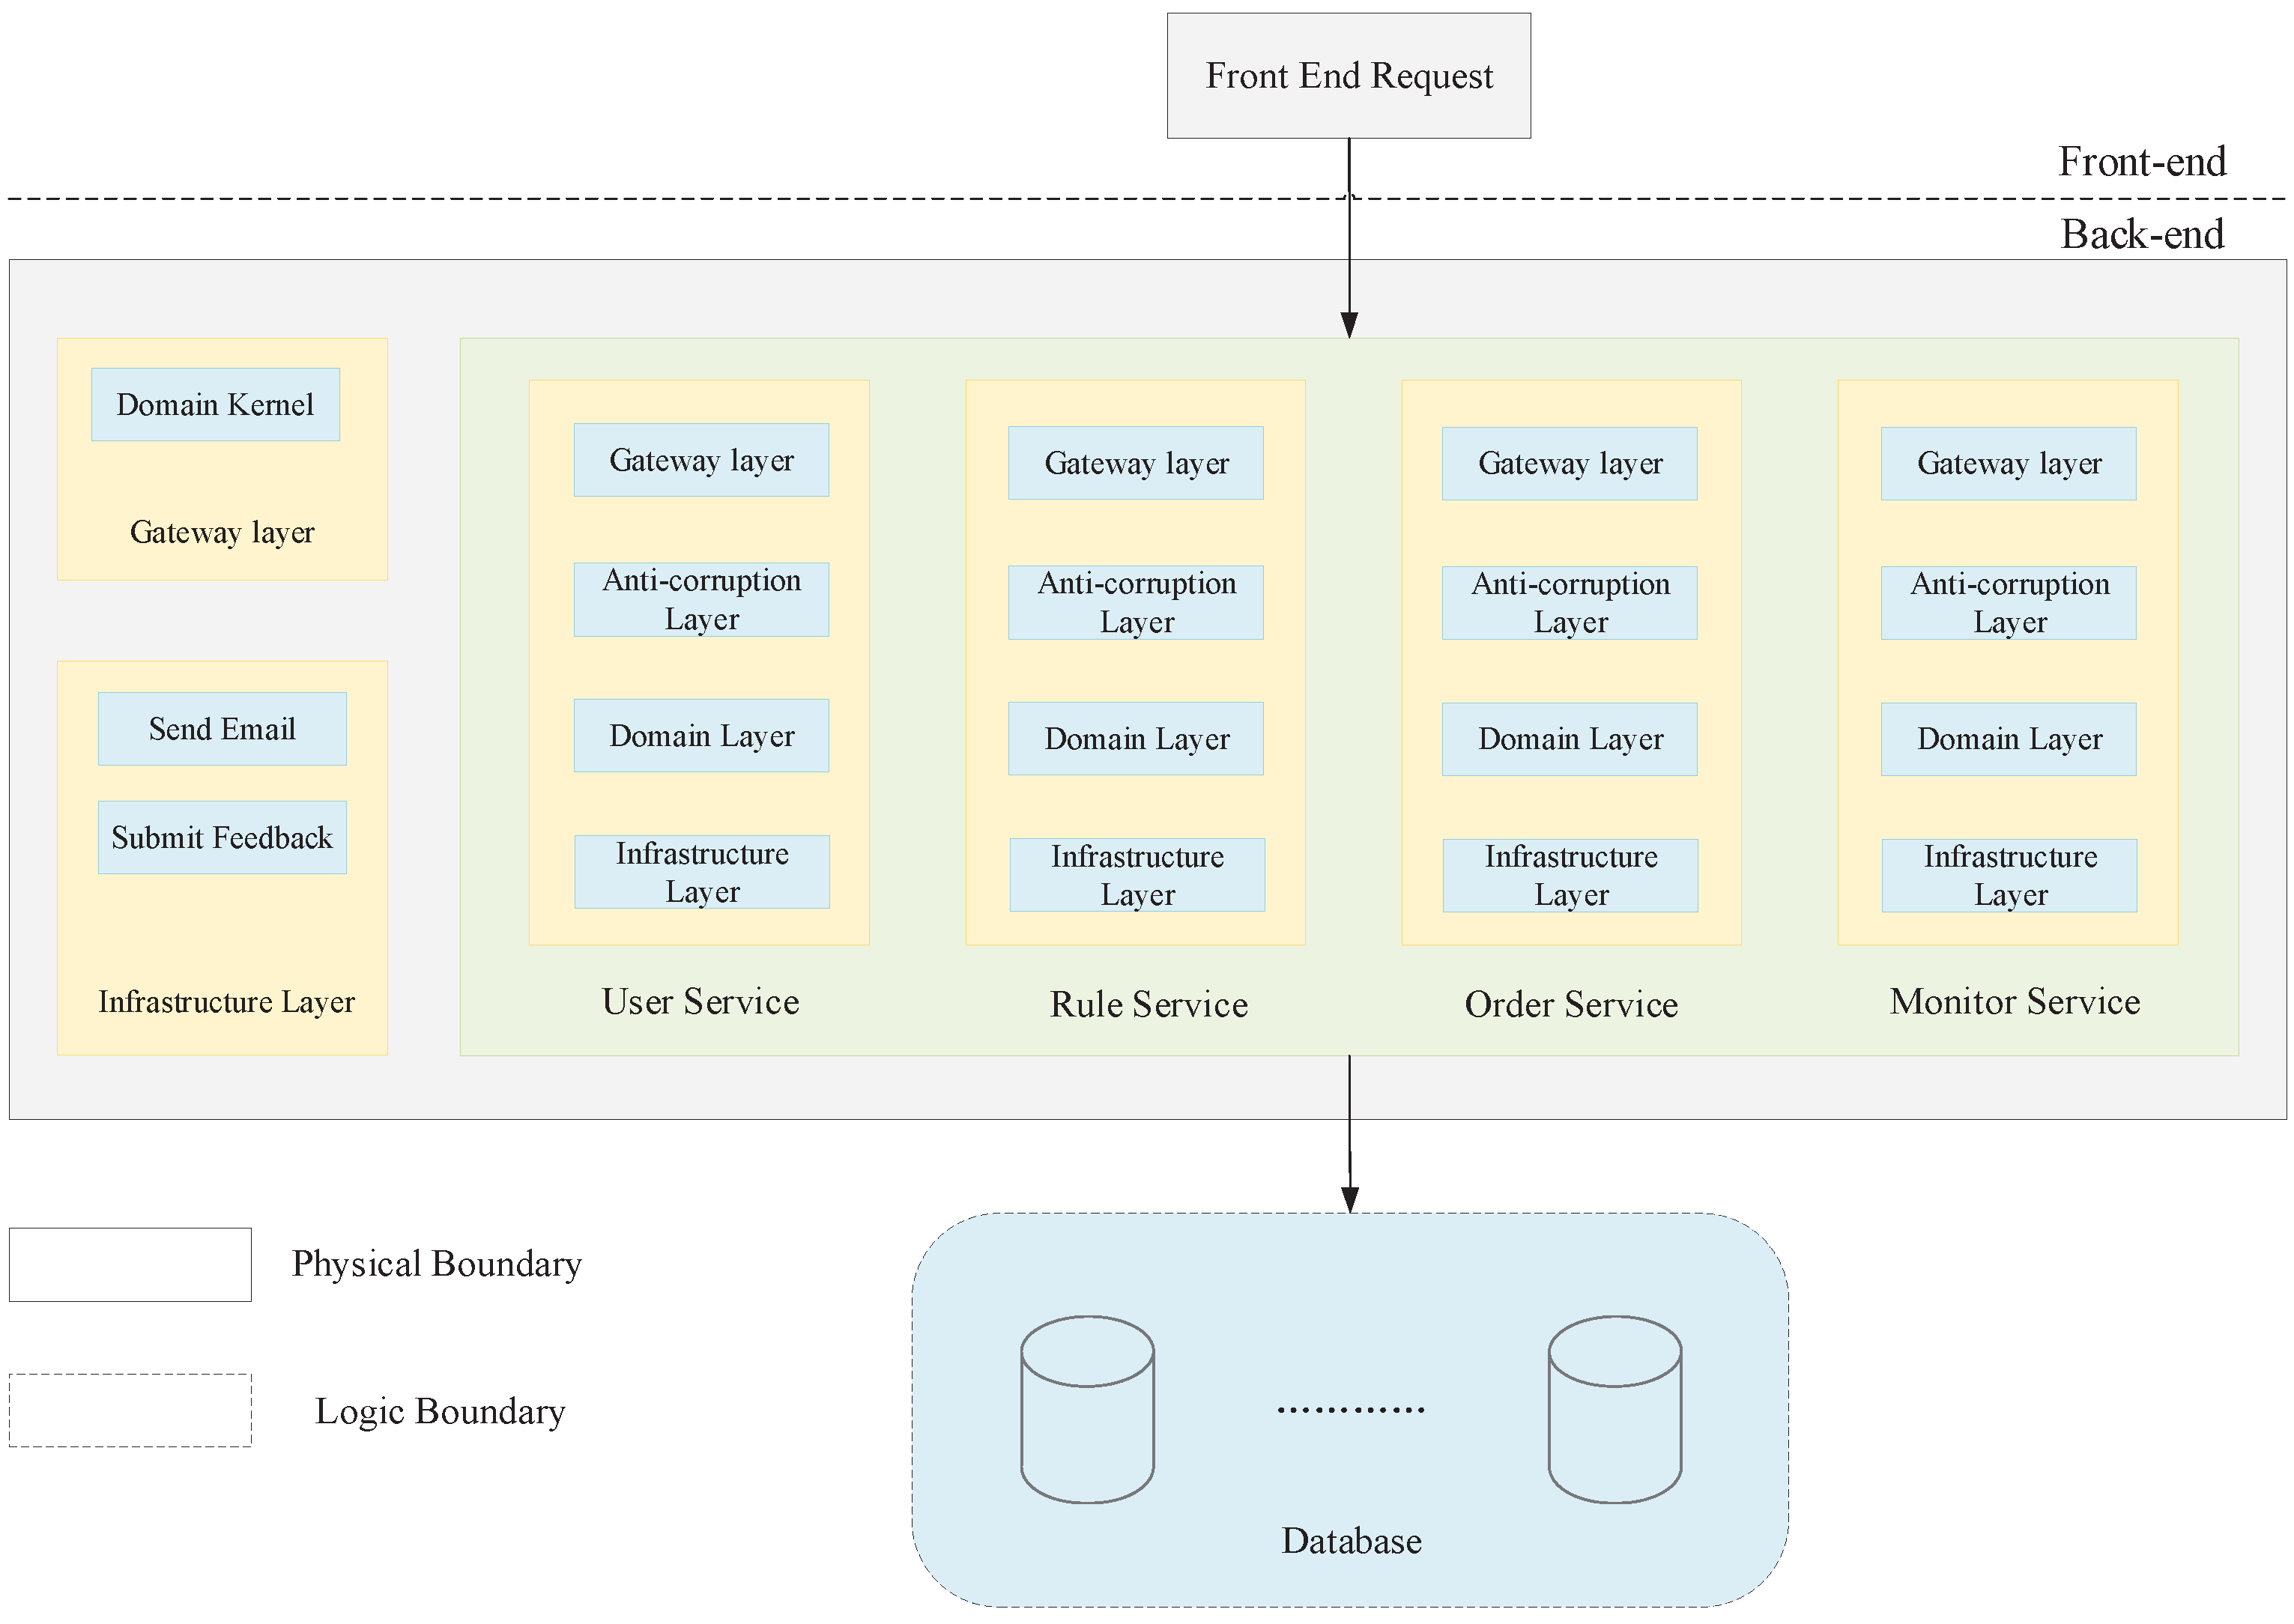The height and width of the screenshot is (1624, 2294).
Task: Select User Service's Gateway layer box
Action: point(701,460)
